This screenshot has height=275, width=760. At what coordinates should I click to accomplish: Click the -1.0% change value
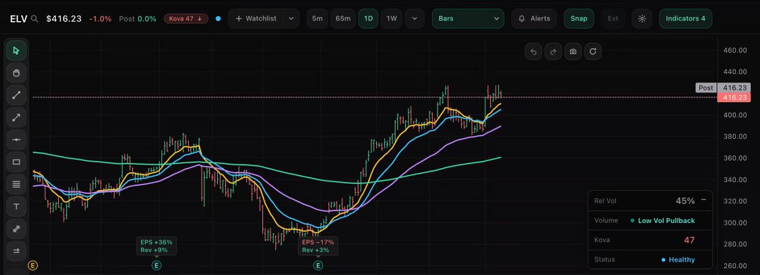tap(99, 19)
